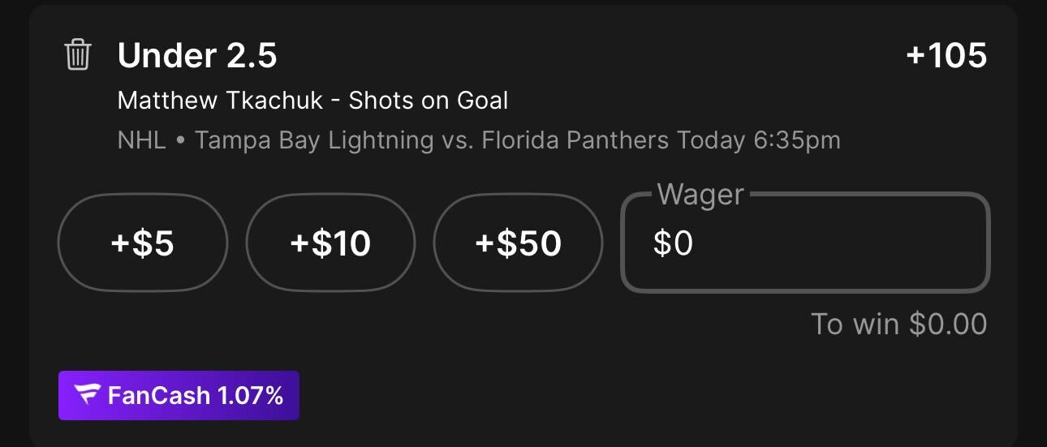This screenshot has width=1047, height=447.
Task: Add five dollars with the +$5 button
Action: [x=143, y=243]
